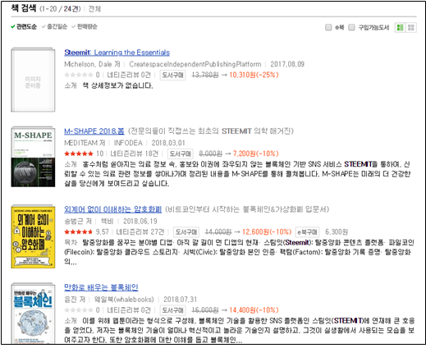426x348 pixels.
Task: Click author Michelson, Dale 저
Action: click(x=92, y=64)
